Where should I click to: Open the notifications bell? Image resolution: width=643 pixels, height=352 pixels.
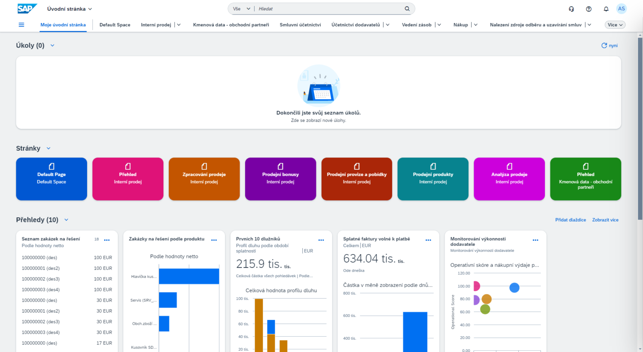tap(606, 9)
